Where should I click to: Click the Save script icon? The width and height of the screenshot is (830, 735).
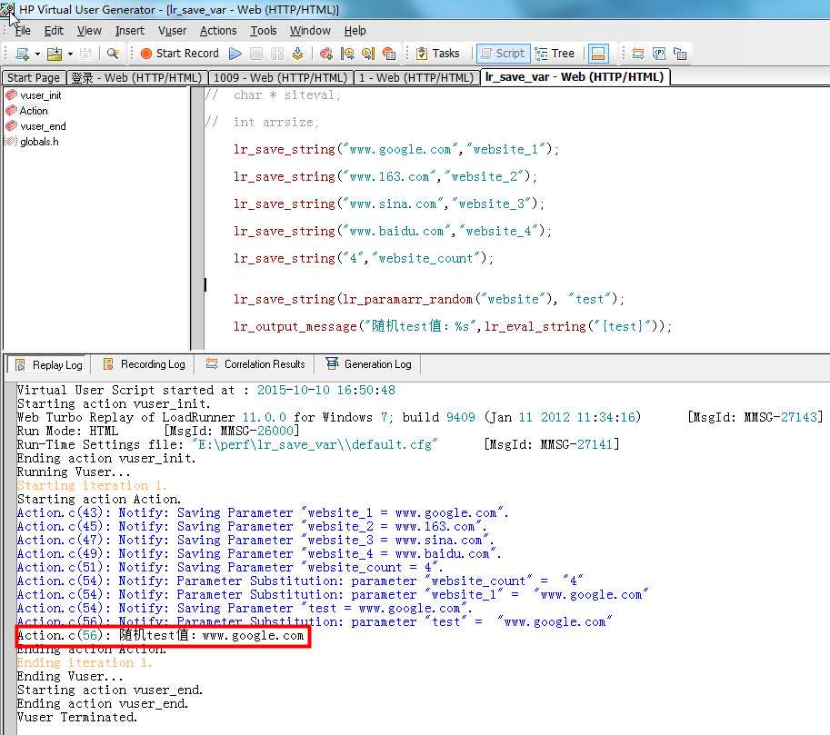[85, 54]
